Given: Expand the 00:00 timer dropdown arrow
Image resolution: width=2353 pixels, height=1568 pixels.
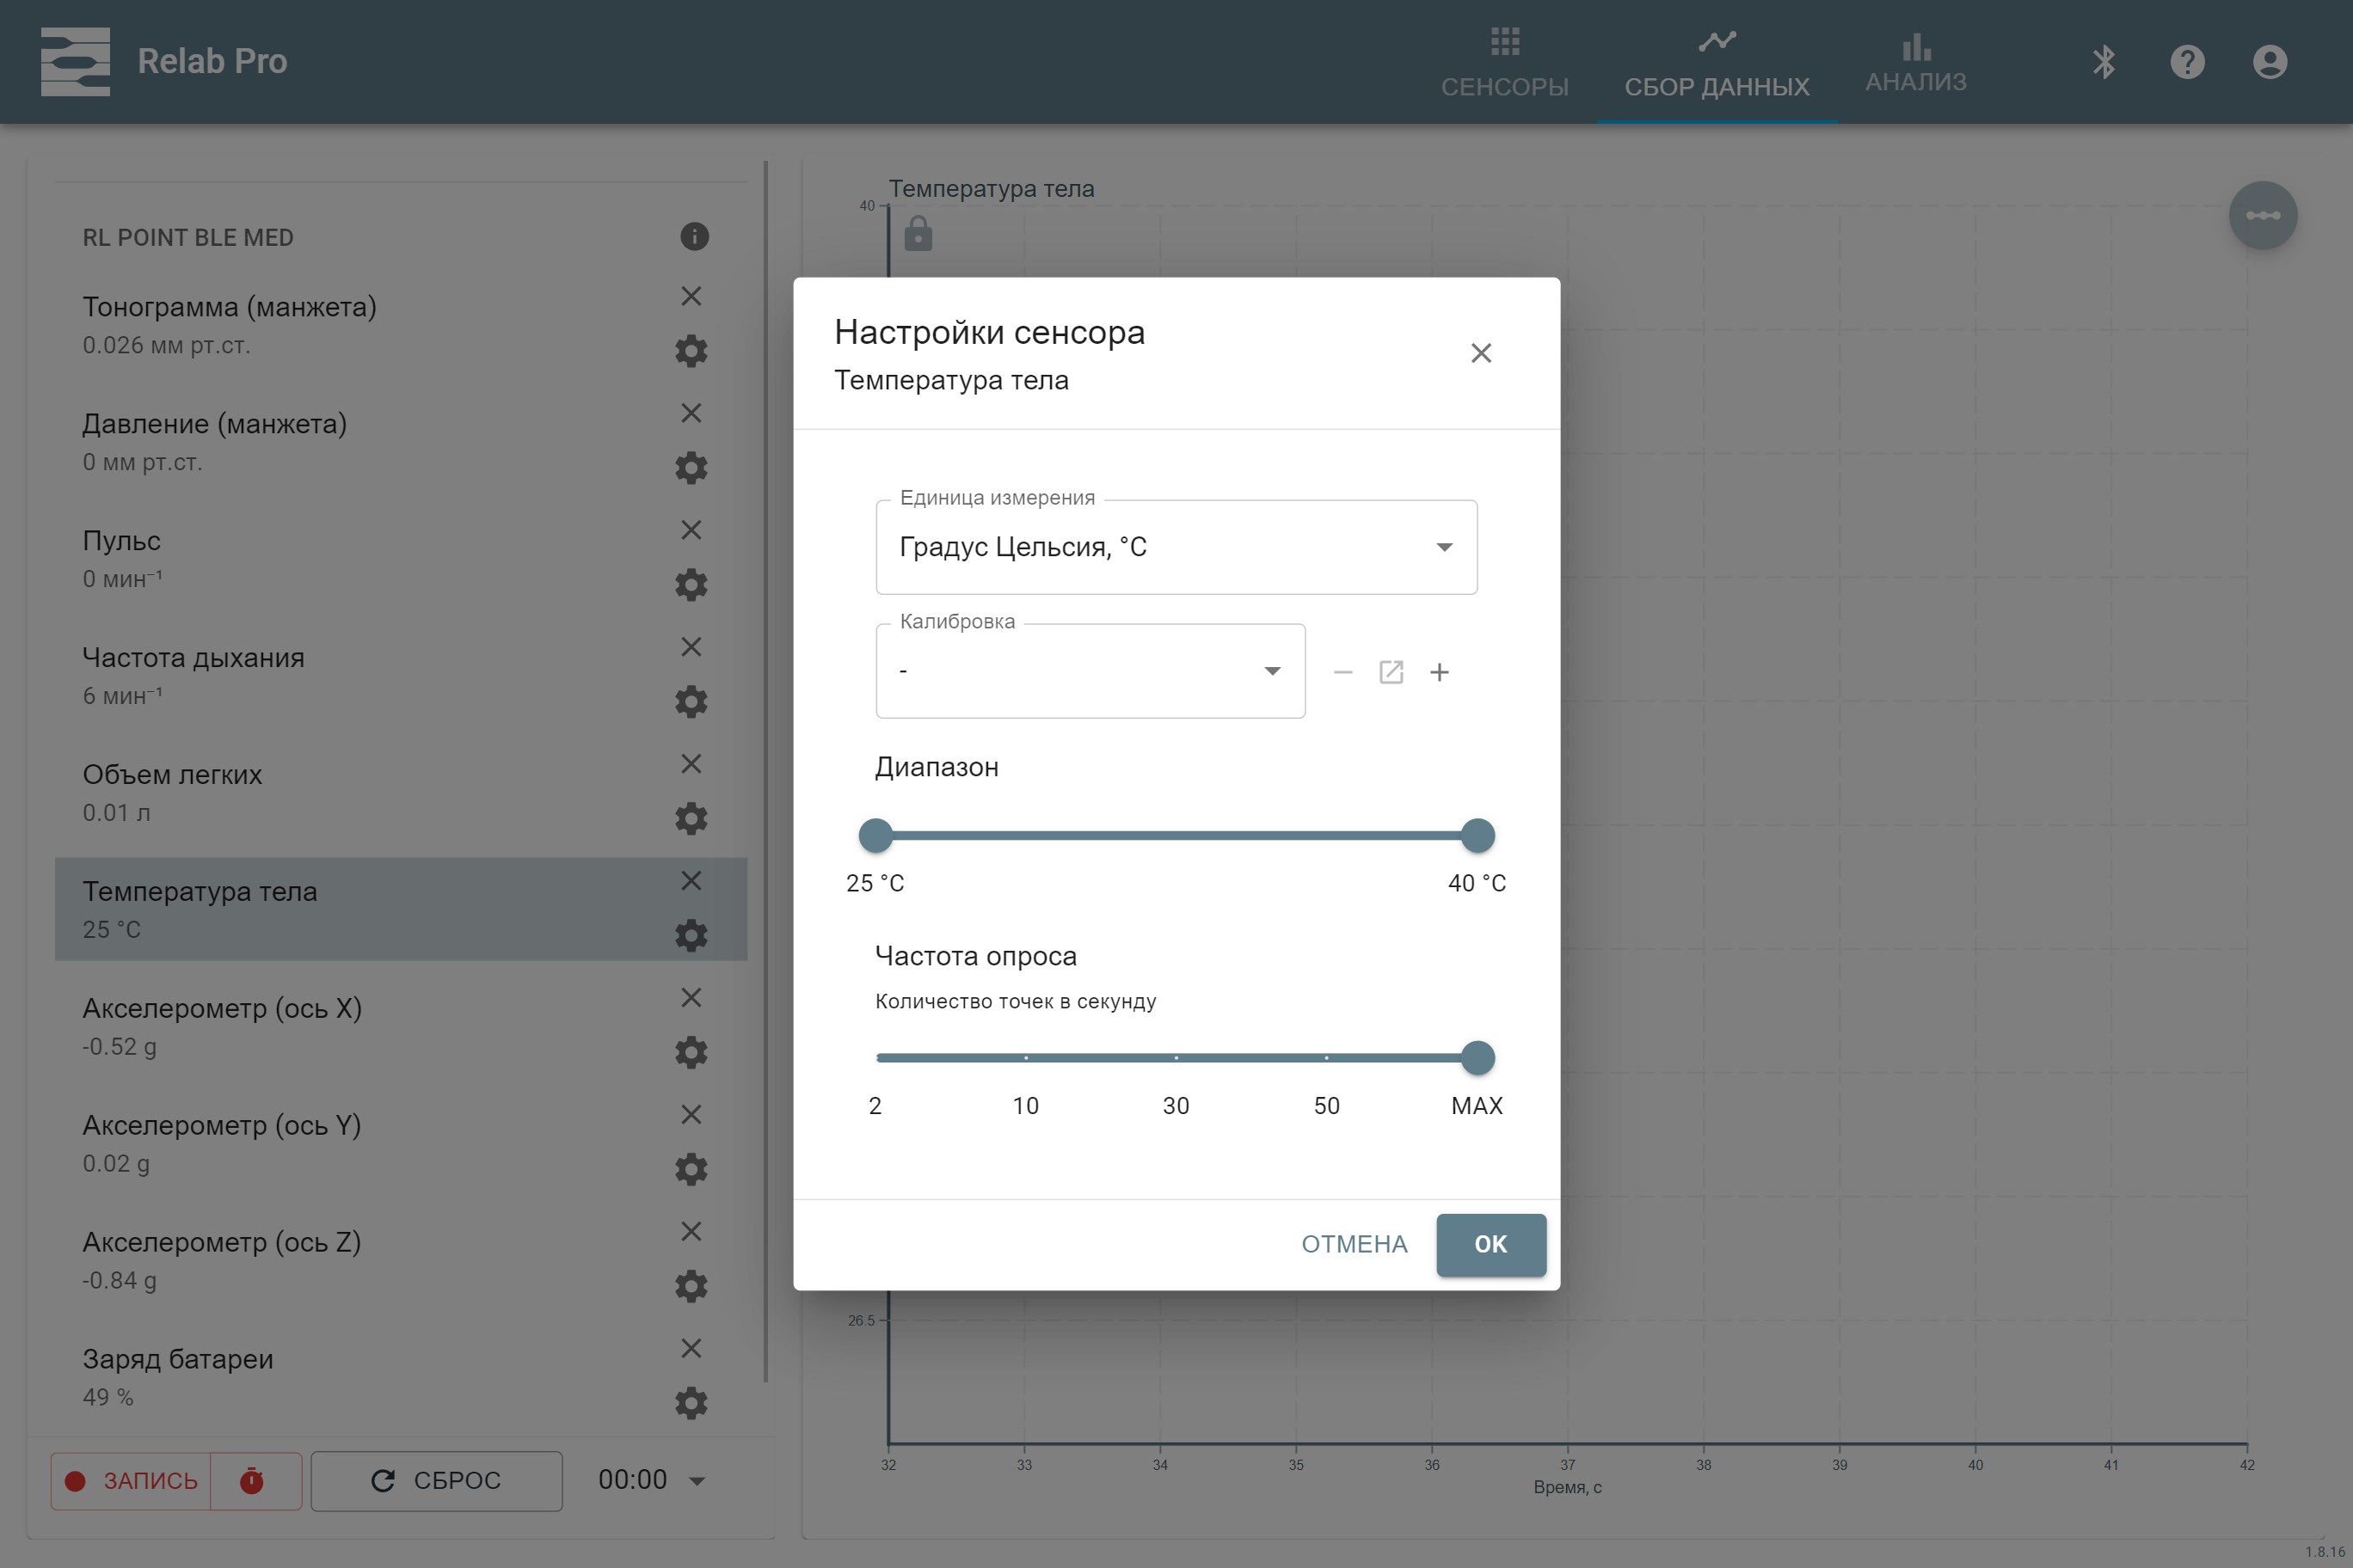Looking at the screenshot, I should pyautogui.click(x=698, y=1481).
